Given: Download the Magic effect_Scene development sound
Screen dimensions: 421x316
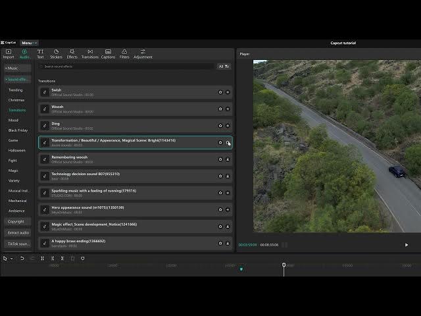Looking at the screenshot, I should (x=228, y=226).
